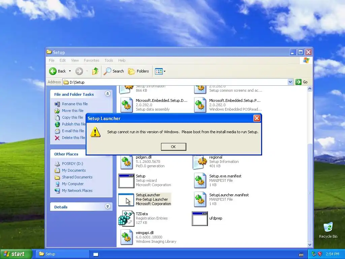This screenshot has width=345, height=259.
Task: Click E-mail this file
Action: [73, 131]
